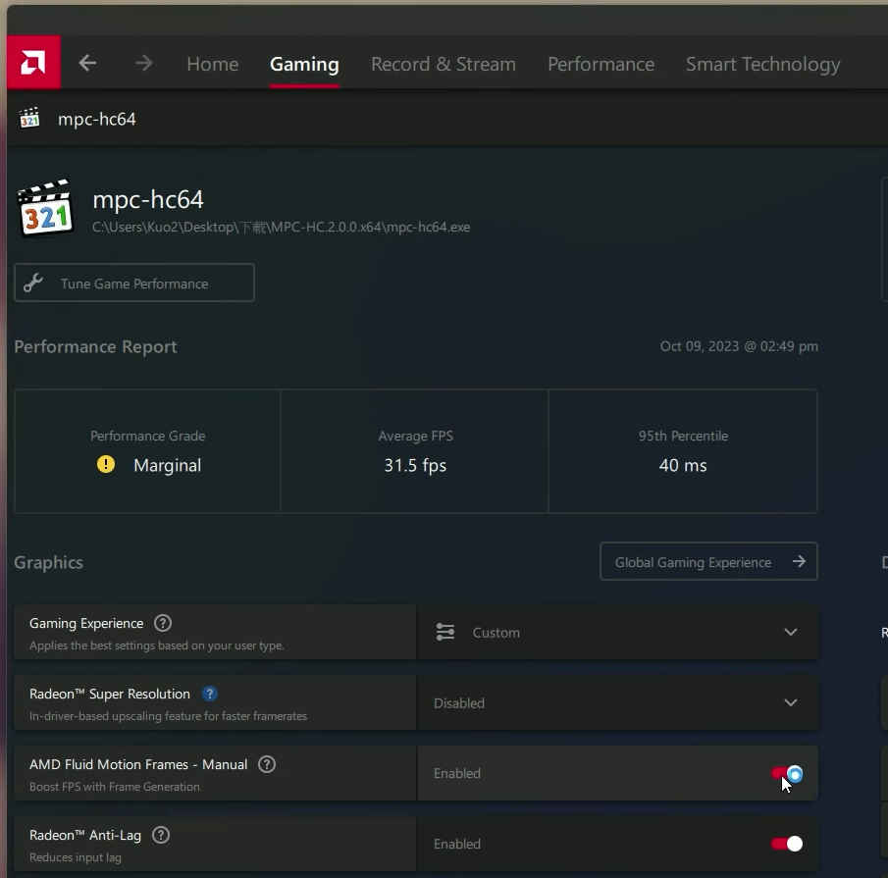Click Radeon Super Resolution blue help icon
The height and width of the screenshot is (878, 888).
(210, 694)
